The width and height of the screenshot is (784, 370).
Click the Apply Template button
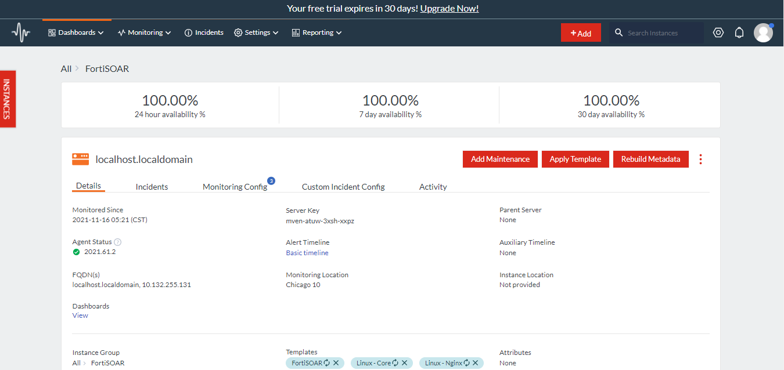click(575, 158)
